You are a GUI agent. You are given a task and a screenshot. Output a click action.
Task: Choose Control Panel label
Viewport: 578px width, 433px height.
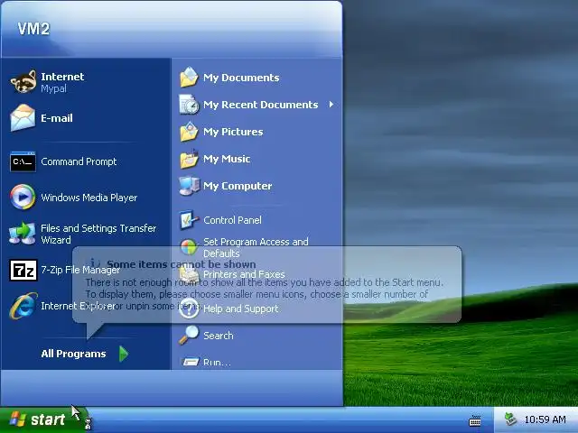(232, 220)
